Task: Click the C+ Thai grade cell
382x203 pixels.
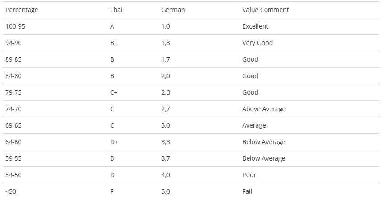Action: tap(114, 92)
